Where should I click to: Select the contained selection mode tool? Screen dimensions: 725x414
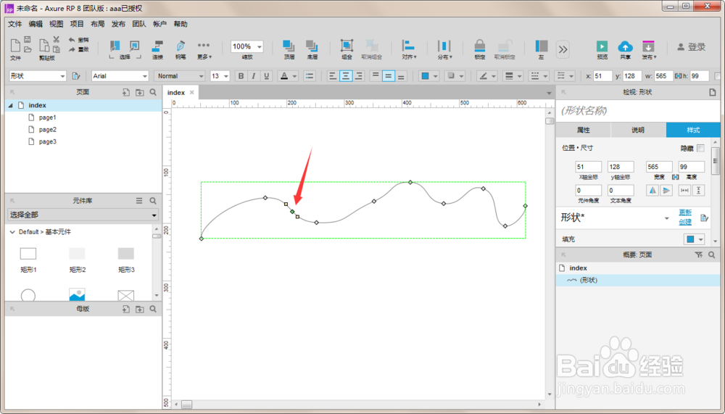[135, 46]
